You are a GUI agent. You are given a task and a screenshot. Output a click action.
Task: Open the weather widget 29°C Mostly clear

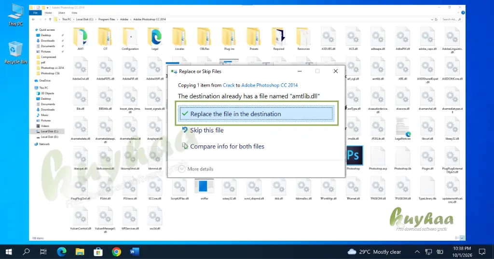click(374, 252)
